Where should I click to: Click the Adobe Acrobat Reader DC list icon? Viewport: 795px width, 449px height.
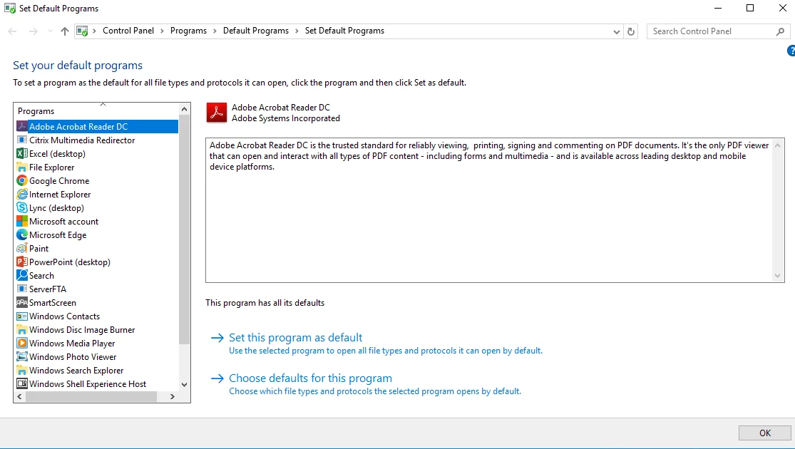click(22, 126)
